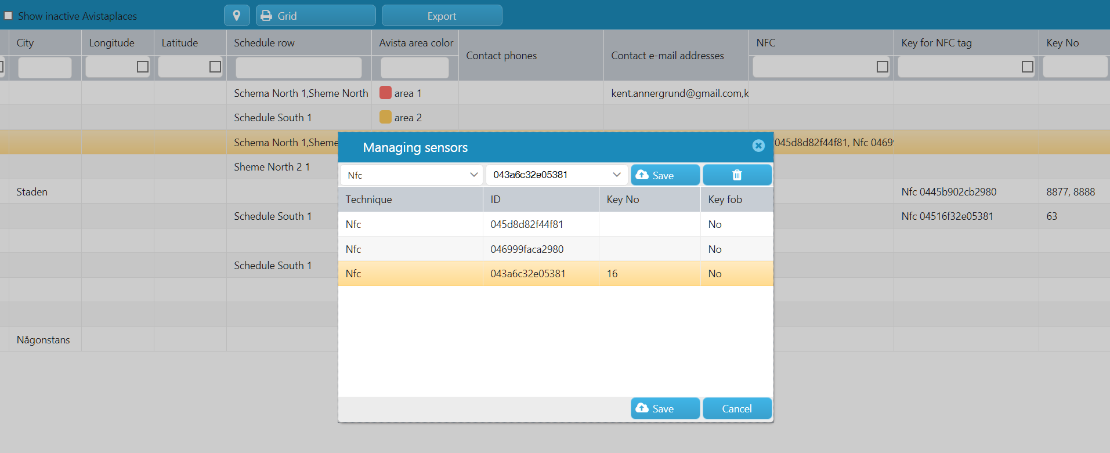The image size is (1110, 453).
Task: Toggle the NFC column filter checkbox
Action: tap(883, 67)
